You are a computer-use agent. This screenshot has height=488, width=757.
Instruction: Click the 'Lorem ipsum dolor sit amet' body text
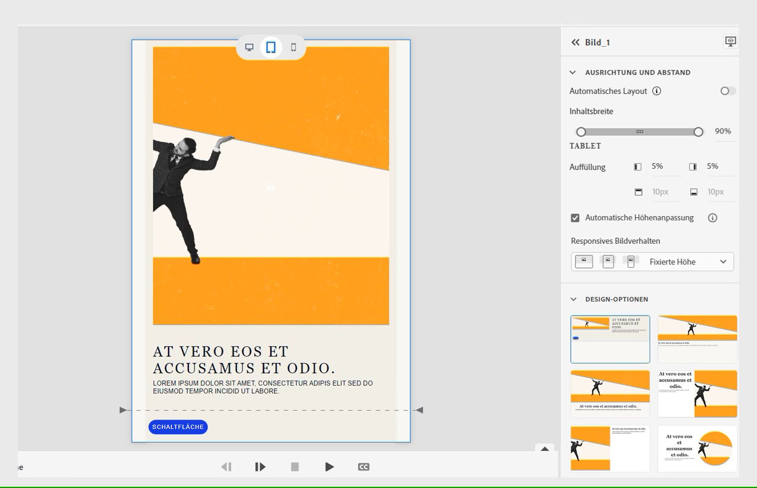coord(263,387)
